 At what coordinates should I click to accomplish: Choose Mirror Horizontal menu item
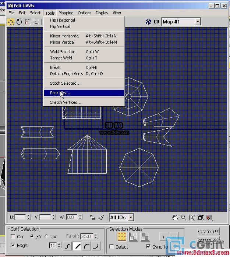[84, 36]
